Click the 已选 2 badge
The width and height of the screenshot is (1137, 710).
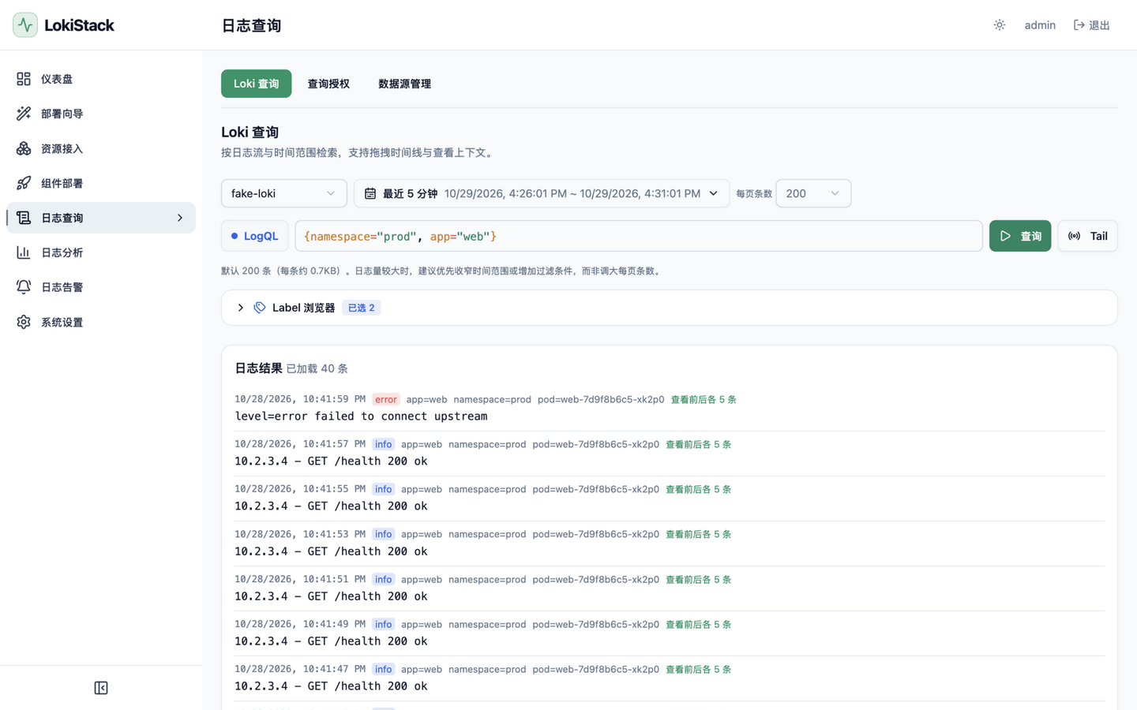pos(362,308)
